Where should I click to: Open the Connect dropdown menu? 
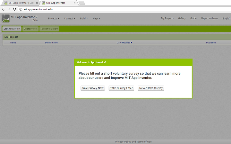click(x=69, y=18)
